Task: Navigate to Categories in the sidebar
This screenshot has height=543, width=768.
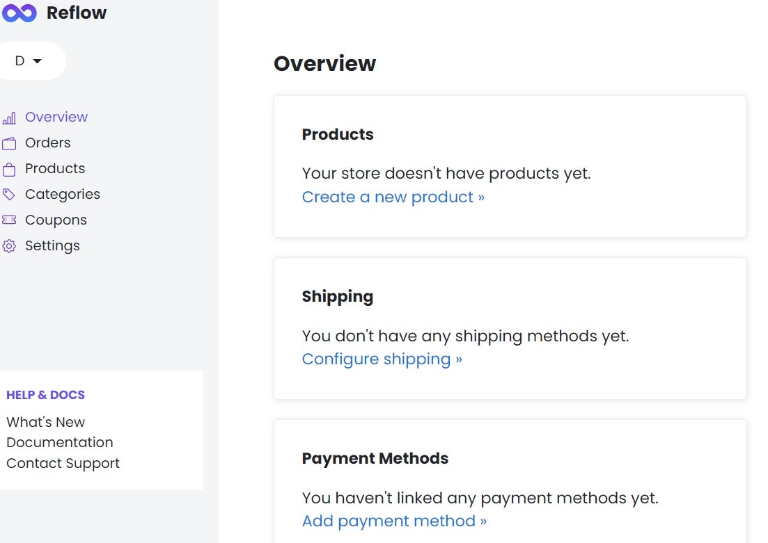Action: 63,194
